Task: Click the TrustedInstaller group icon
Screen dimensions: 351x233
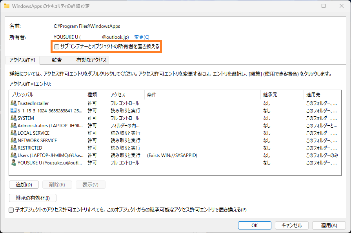Action: (14, 103)
